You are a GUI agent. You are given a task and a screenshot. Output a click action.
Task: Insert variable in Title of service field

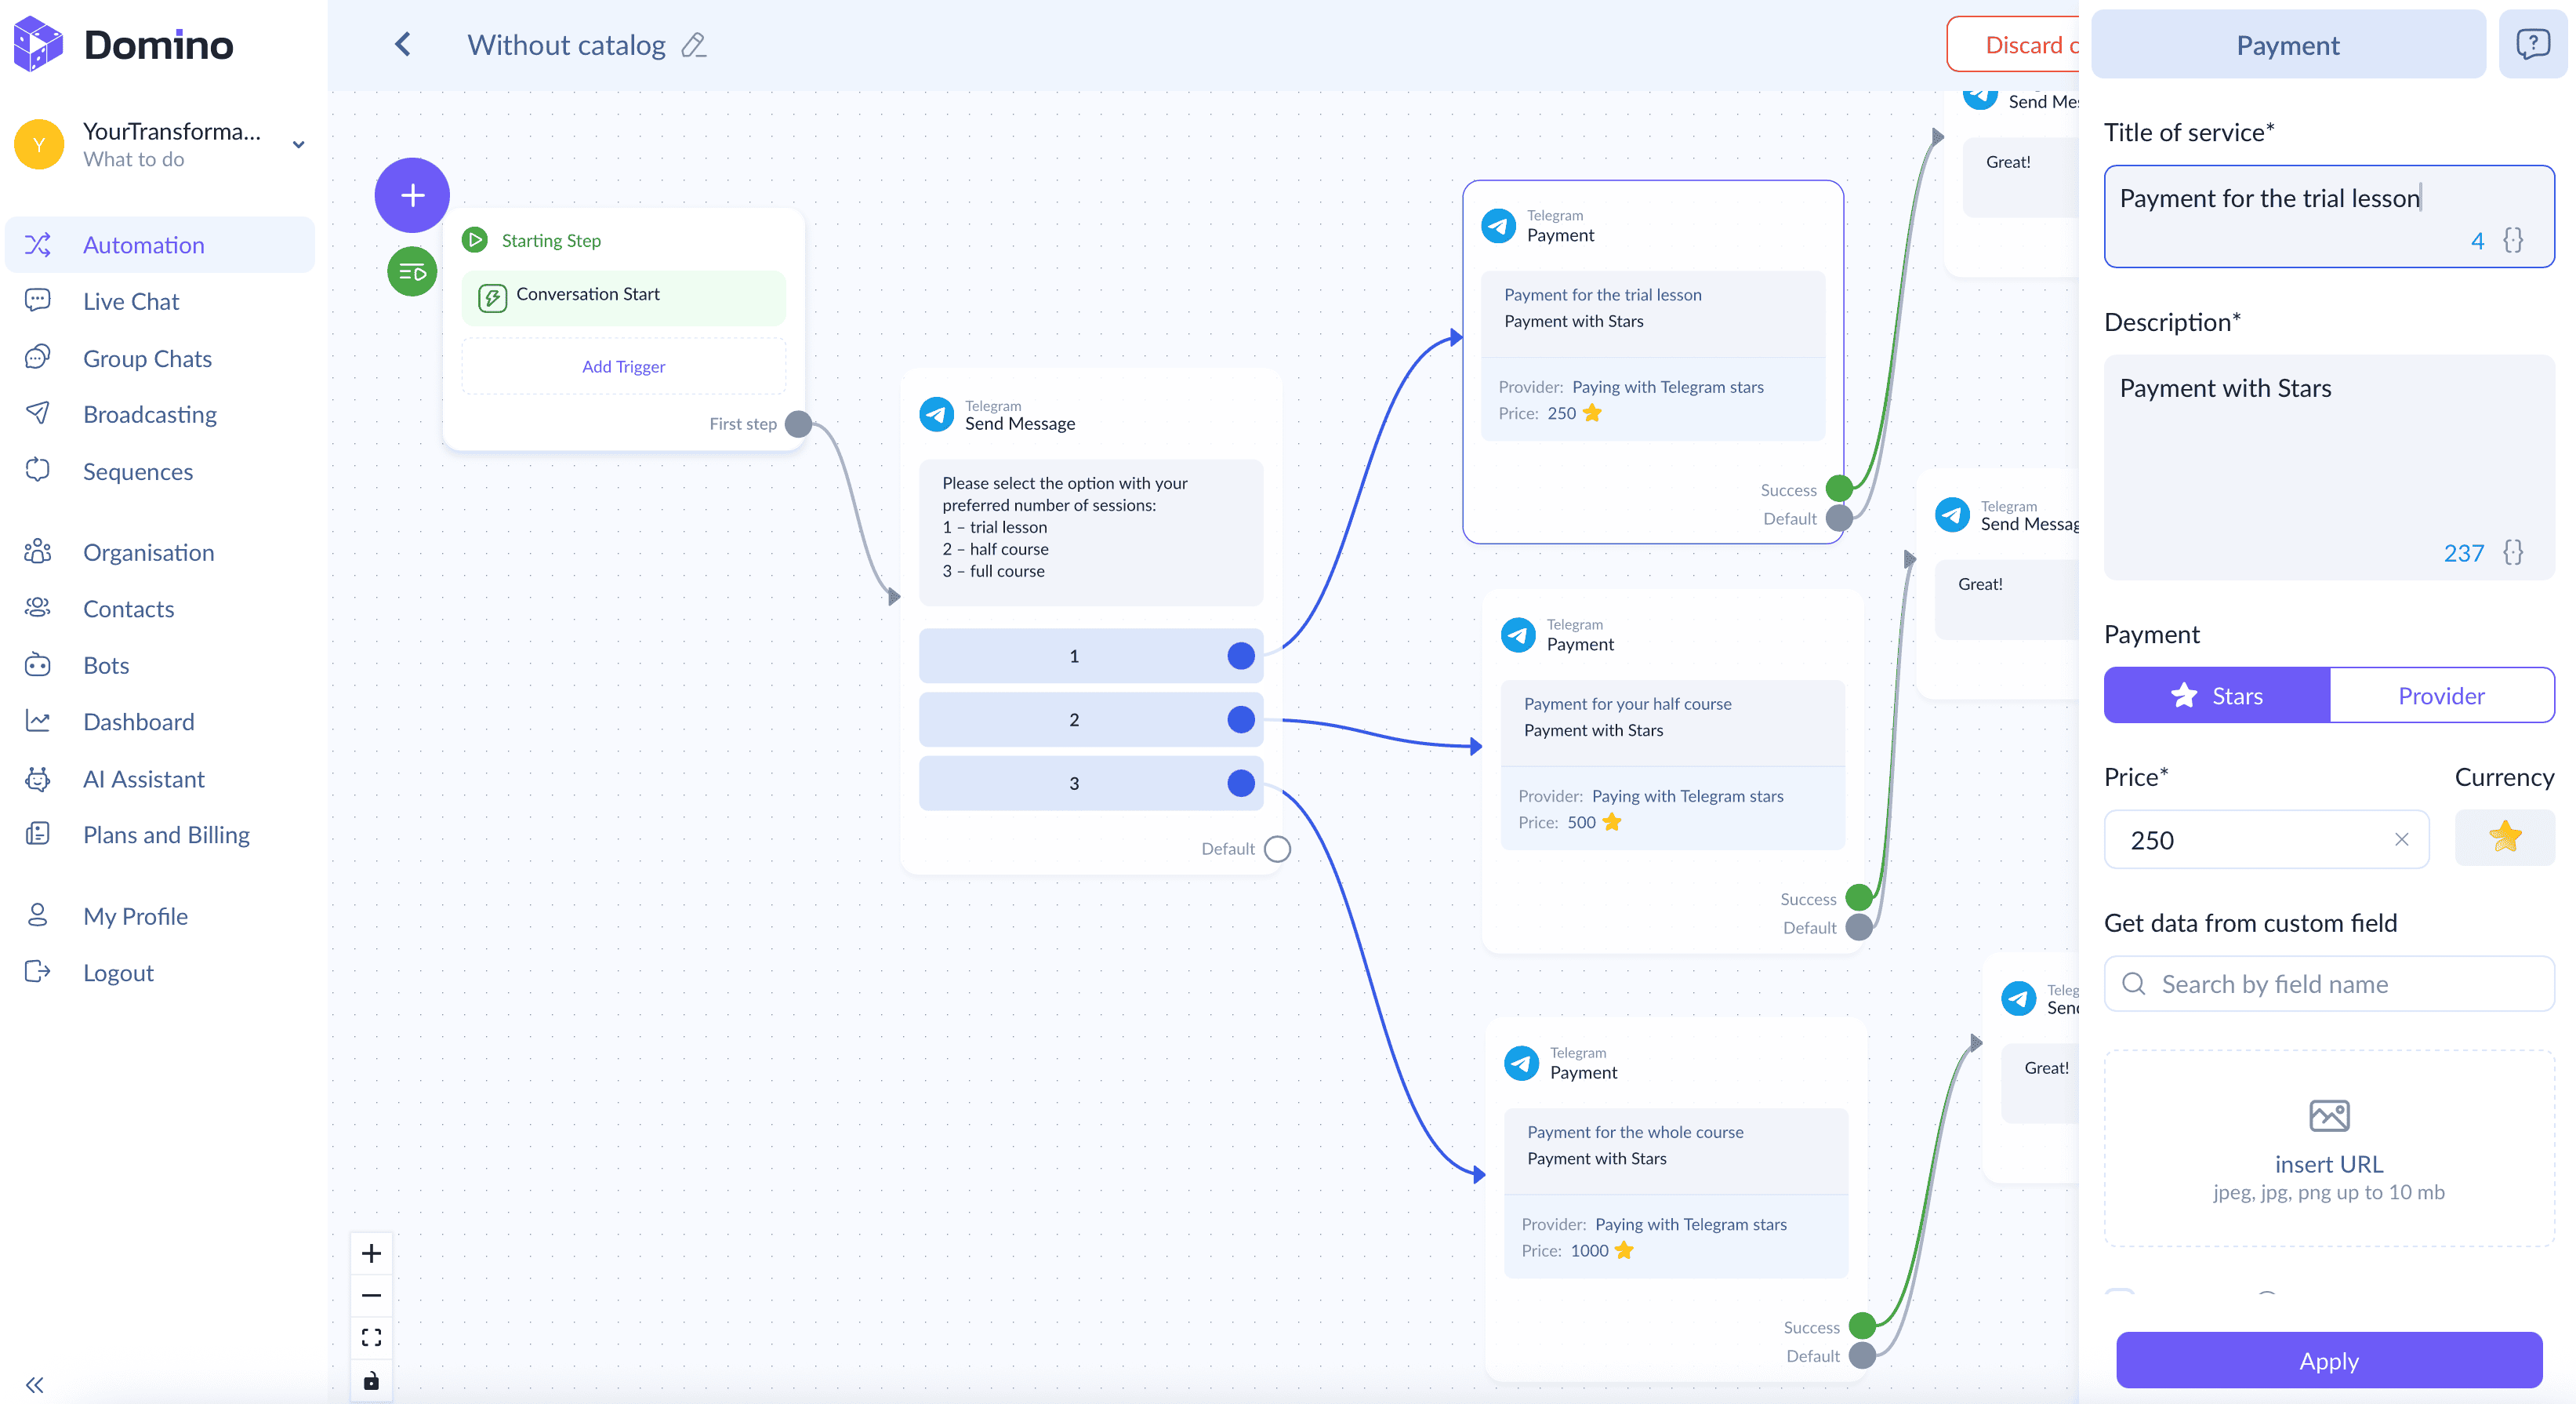pos(2513,240)
